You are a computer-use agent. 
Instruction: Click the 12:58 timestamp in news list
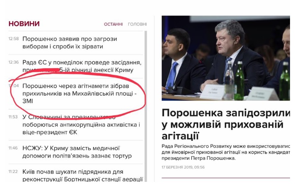click(14, 39)
